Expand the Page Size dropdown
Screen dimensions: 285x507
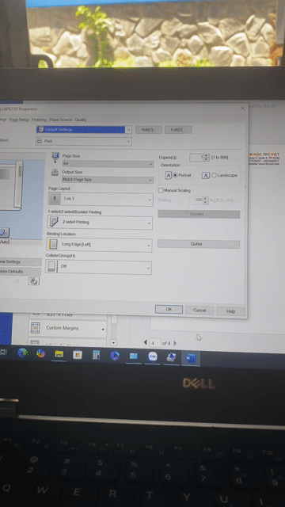click(x=108, y=164)
